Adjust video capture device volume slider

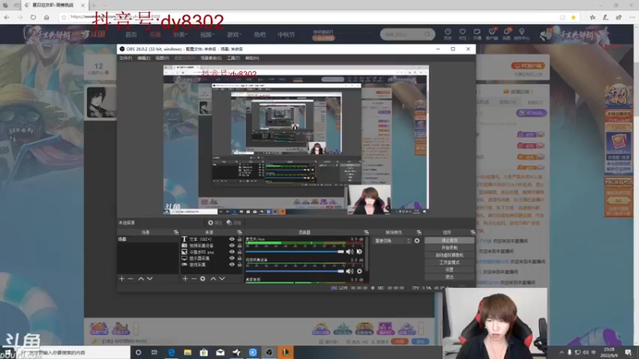pos(295,271)
